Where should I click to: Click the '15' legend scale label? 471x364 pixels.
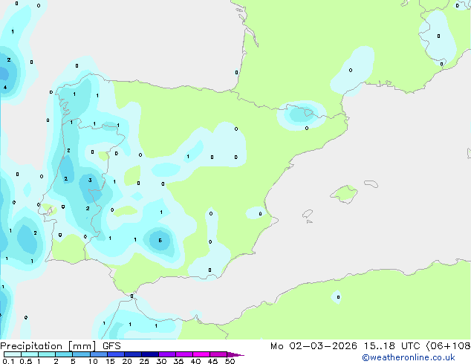[110, 361]
